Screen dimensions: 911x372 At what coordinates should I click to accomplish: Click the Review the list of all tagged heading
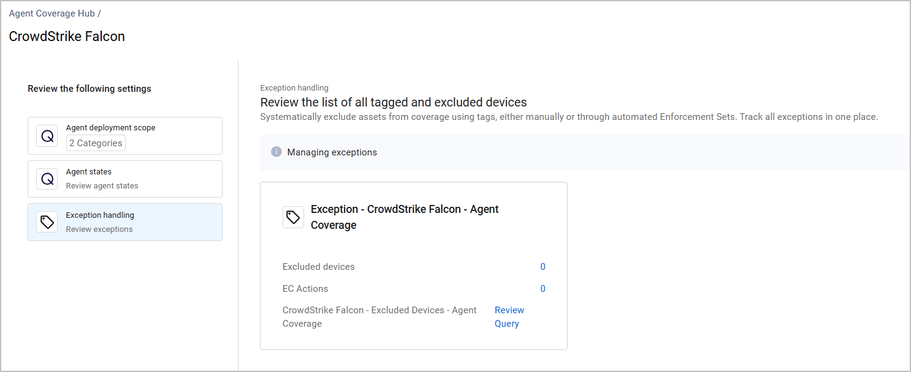(x=394, y=102)
